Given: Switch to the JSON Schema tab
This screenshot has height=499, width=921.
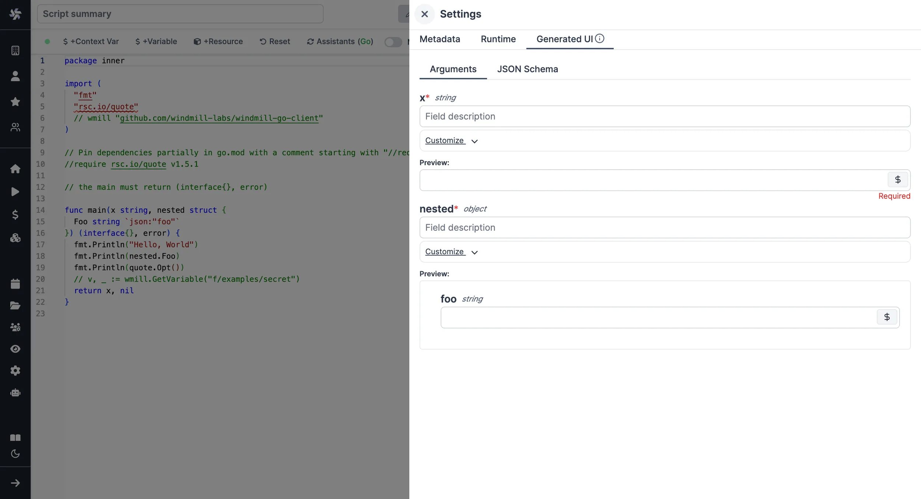Looking at the screenshot, I should click(x=527, y=69).
